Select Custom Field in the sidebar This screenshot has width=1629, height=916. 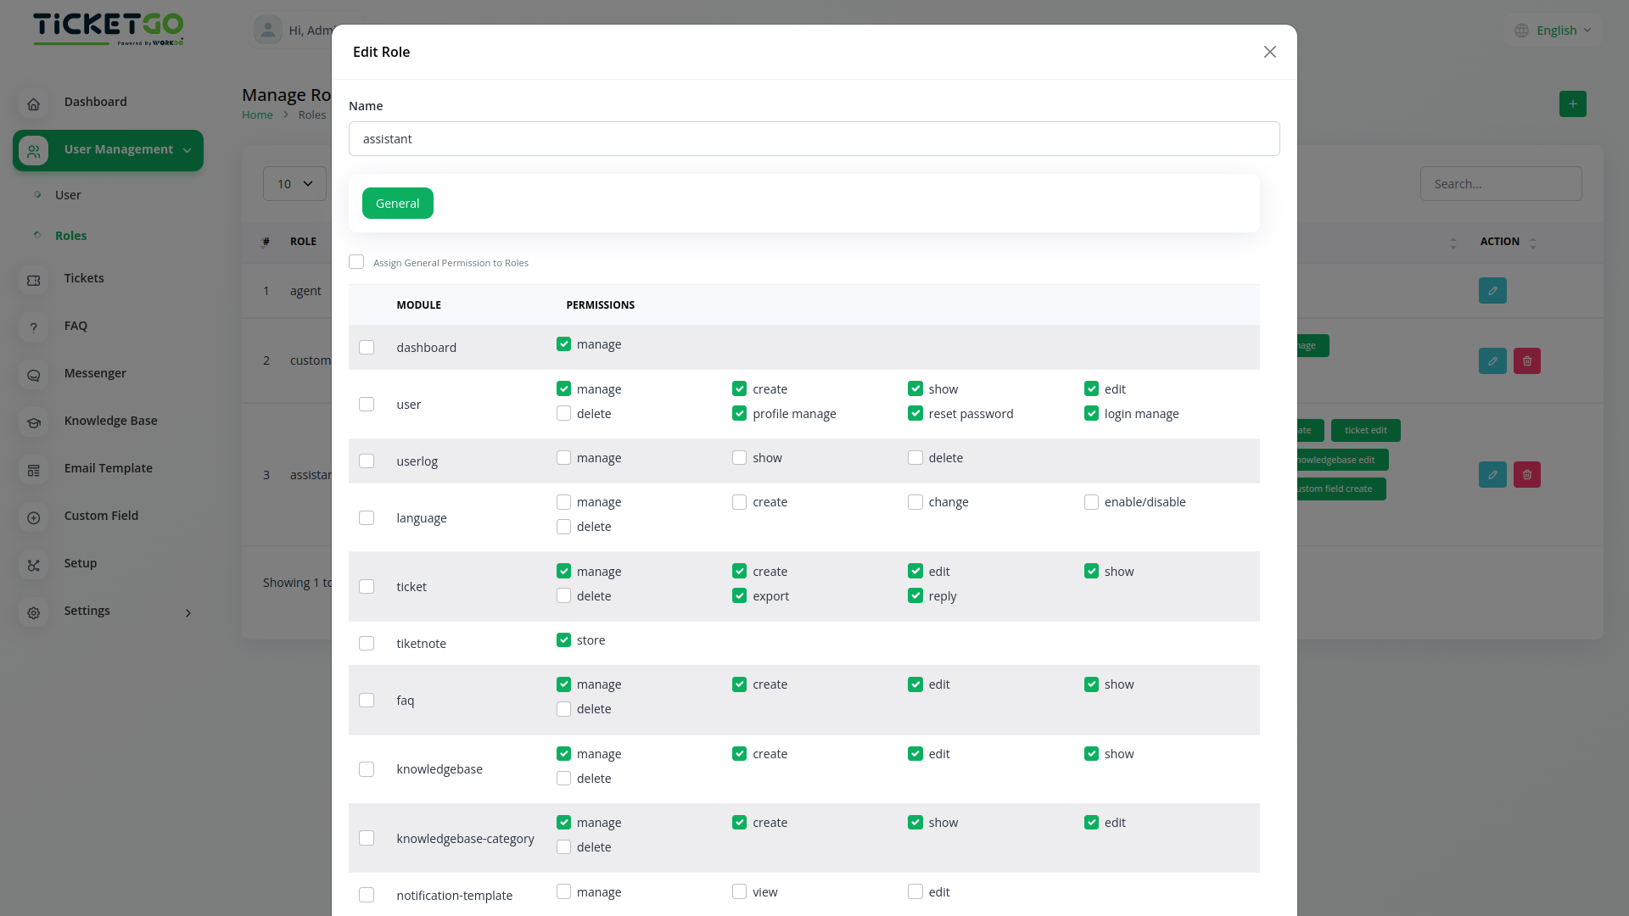[x=34, y=517]
